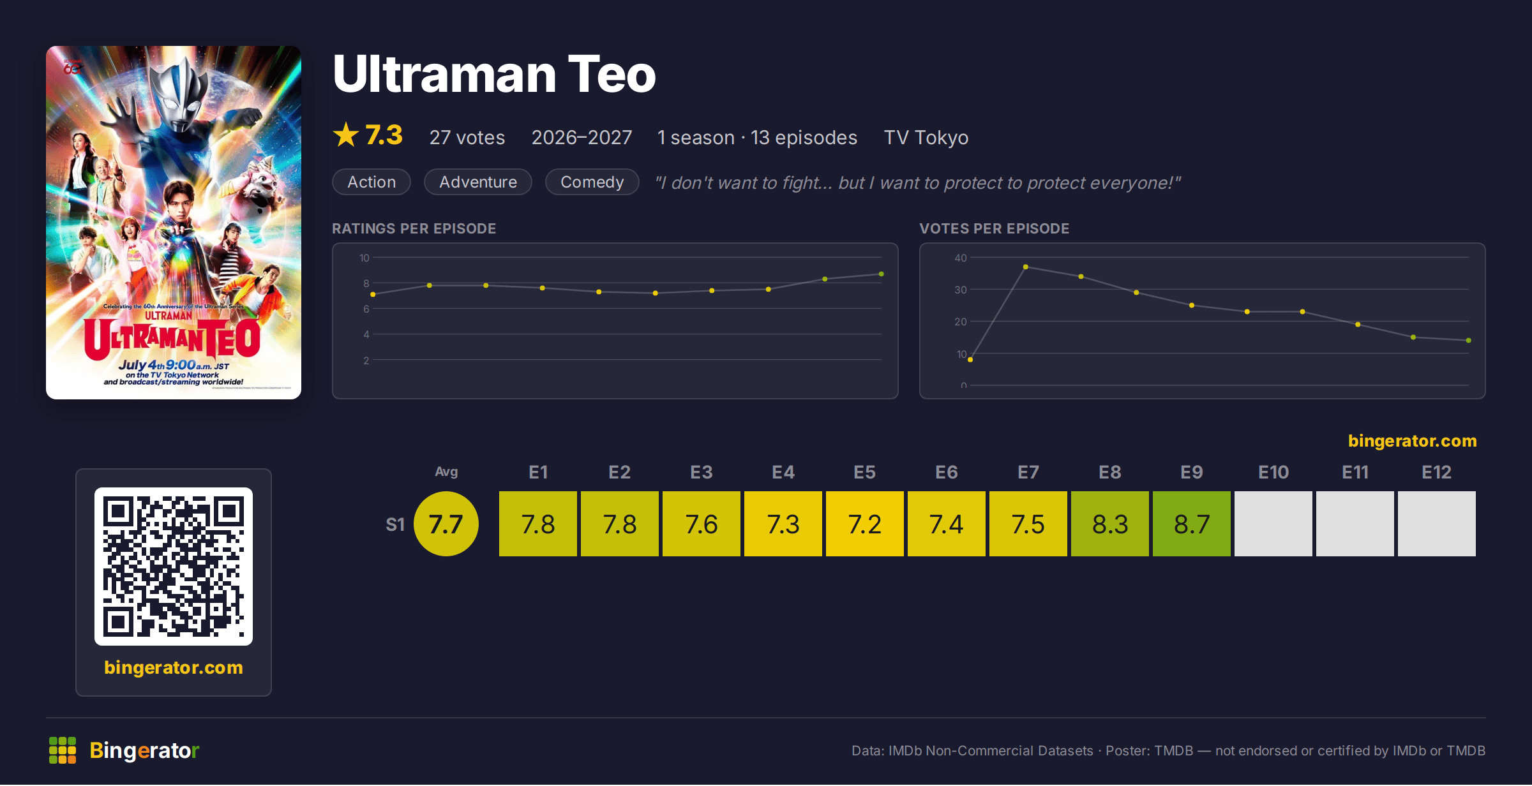This screenshot has height=786, width=1532.
Task: Click the Bingerator grid logo icon
Action: tap(63, 750)
